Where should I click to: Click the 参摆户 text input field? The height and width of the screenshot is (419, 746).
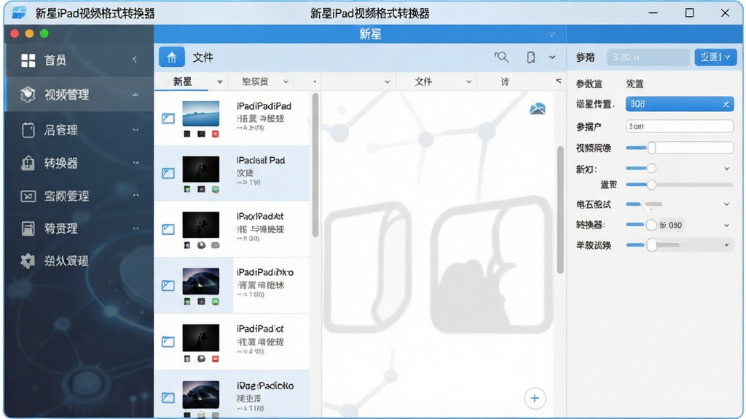680,126
